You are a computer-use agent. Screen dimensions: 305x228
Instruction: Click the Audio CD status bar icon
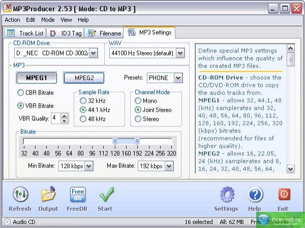point(7,222)
